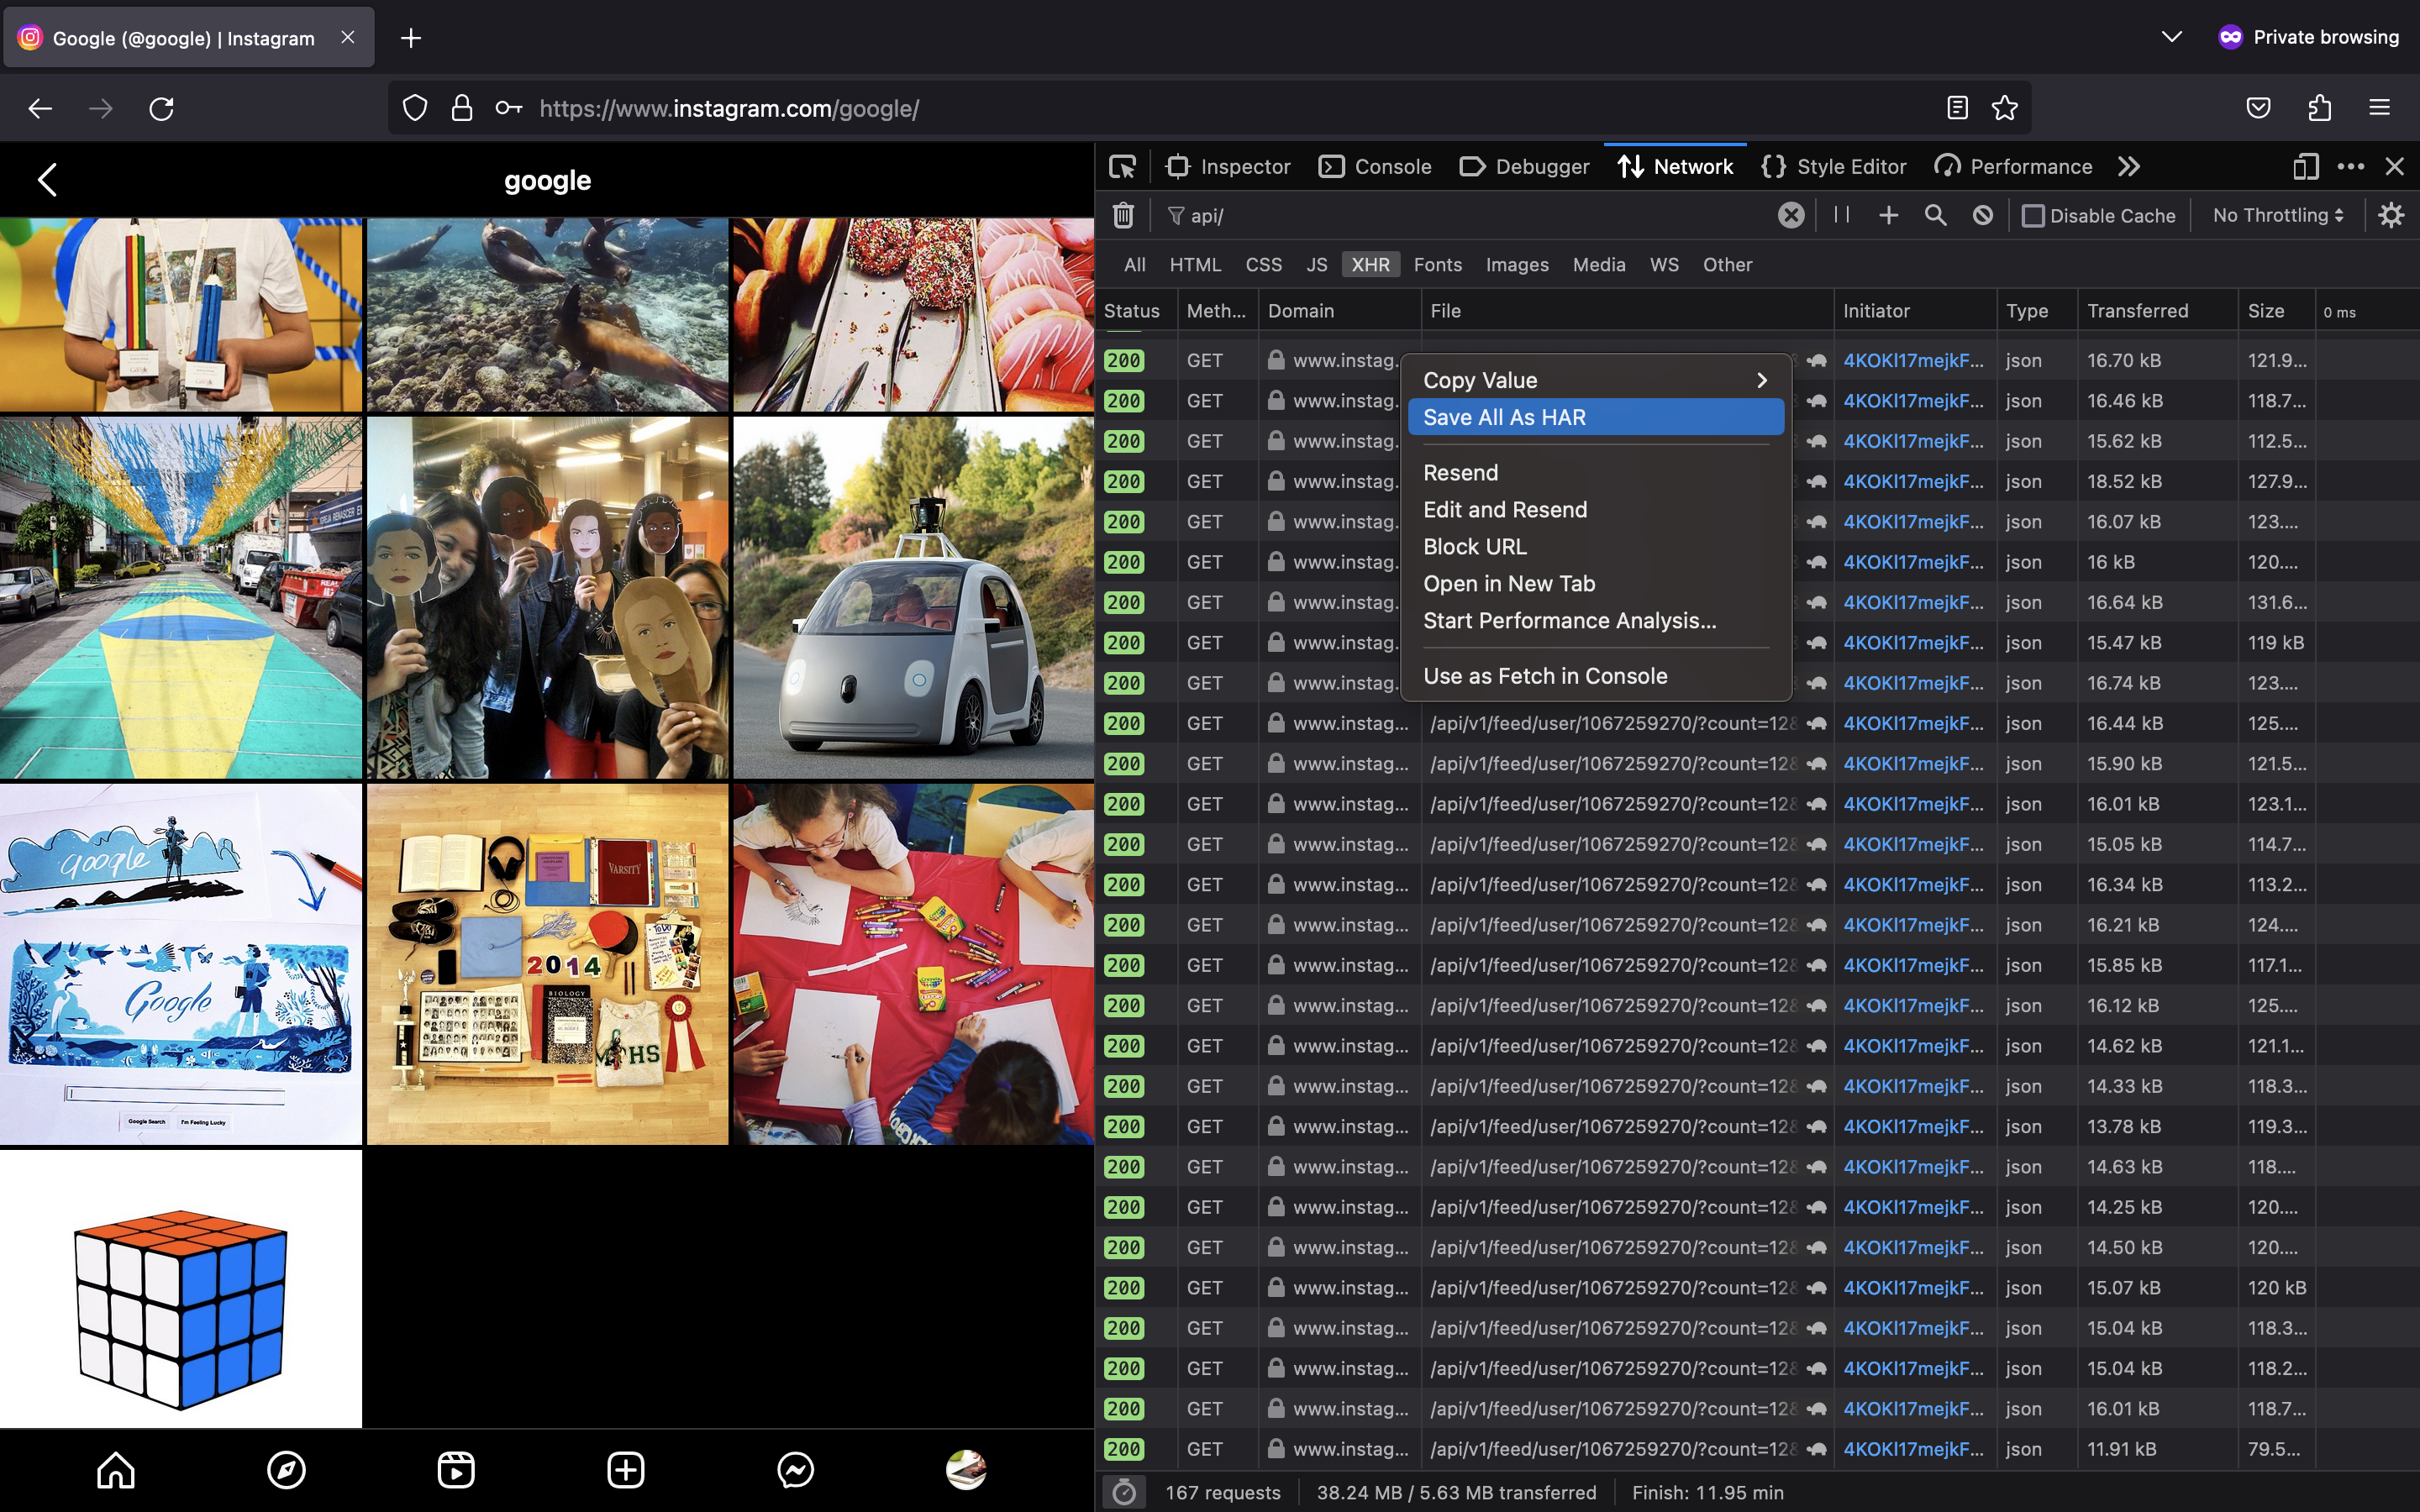Screen dimensions: 2420x1512
Task: Choose Use as Fetch in Console
Action: (x=1596, y=676)
